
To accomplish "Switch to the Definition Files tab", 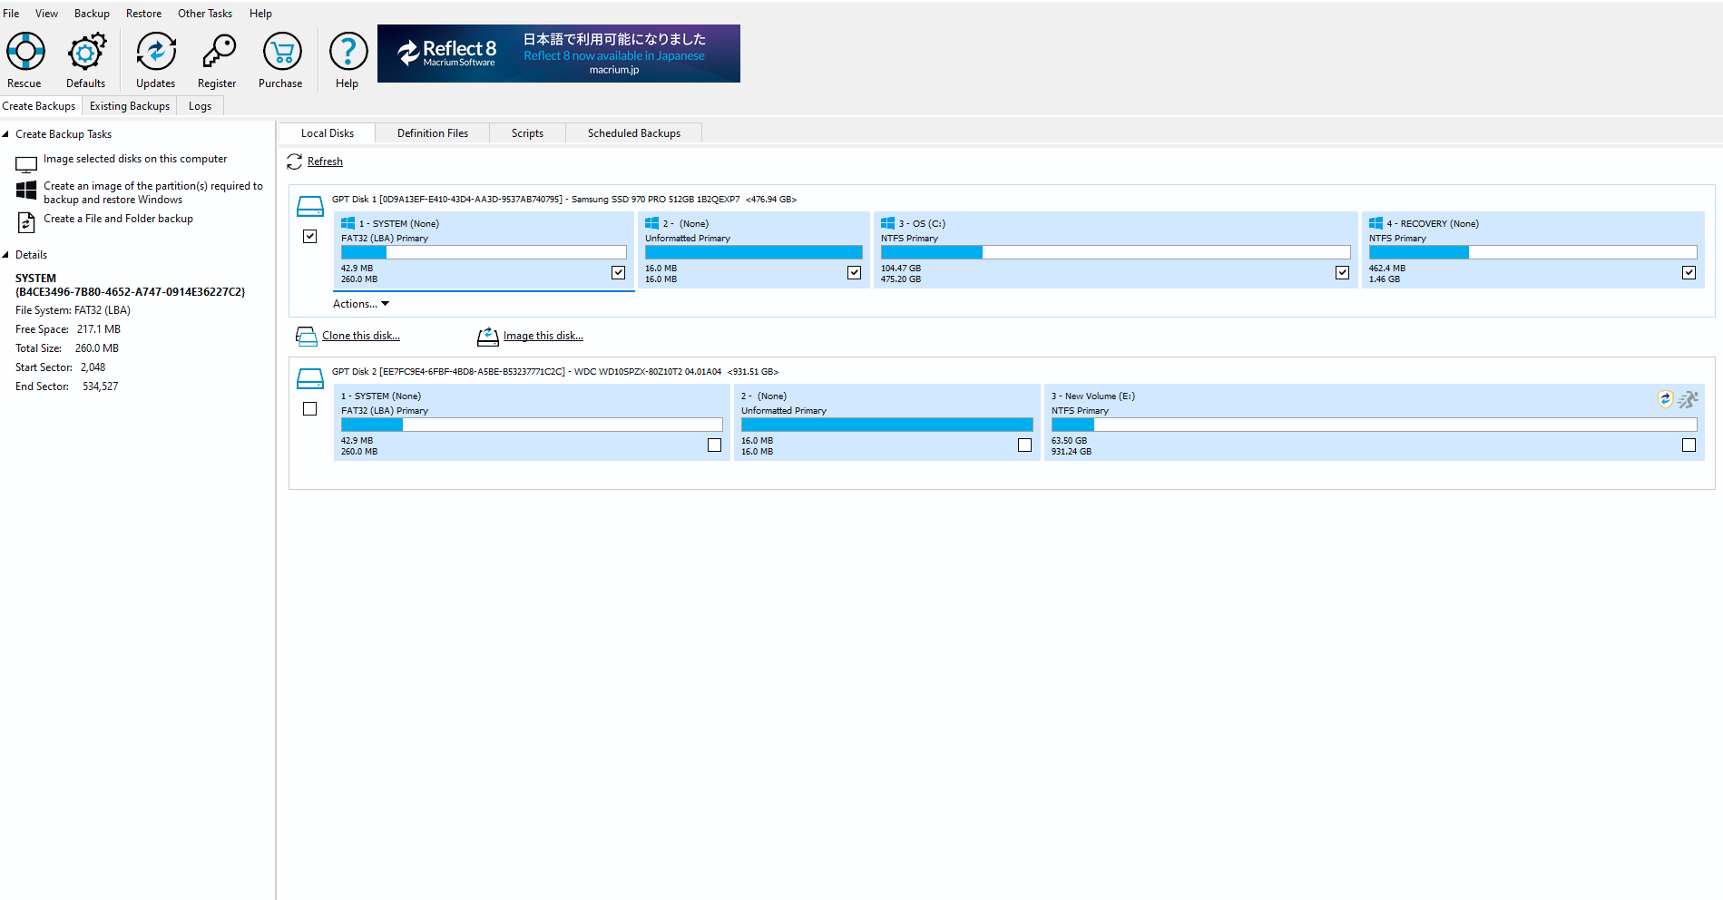I will point(433,133).
